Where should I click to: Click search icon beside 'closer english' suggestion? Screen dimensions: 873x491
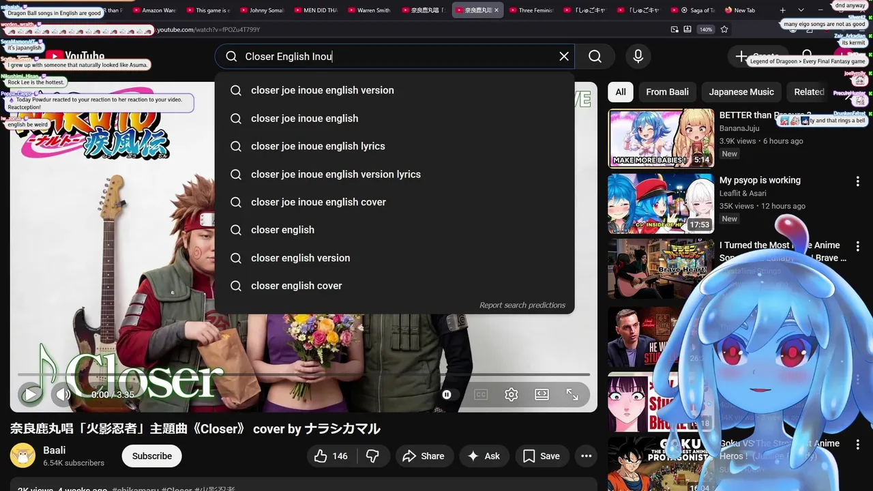236,230
